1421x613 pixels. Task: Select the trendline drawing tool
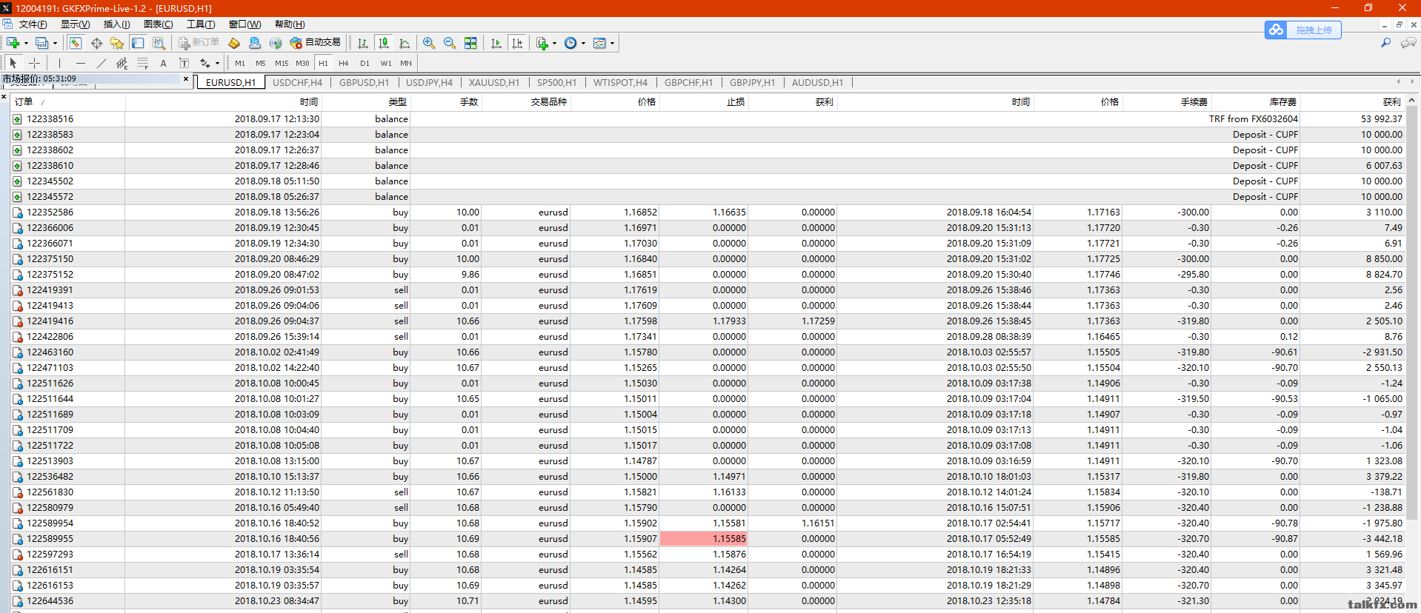tap(101, 63)
